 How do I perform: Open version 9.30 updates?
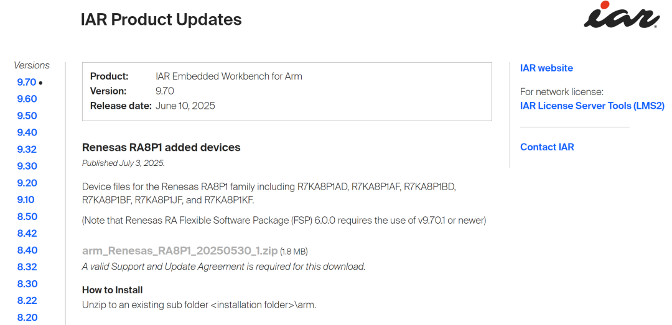(27, 166)
